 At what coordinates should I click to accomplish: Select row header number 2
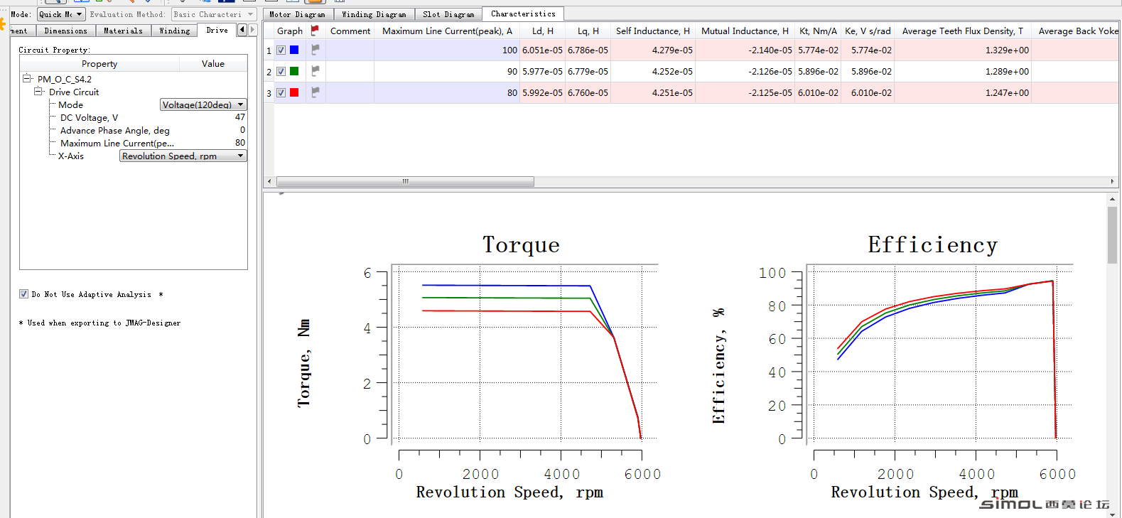tap(269, 72)
